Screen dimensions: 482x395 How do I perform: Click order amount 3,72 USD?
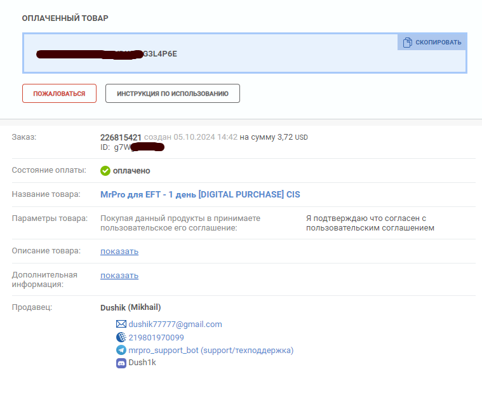tap(292, 137)
